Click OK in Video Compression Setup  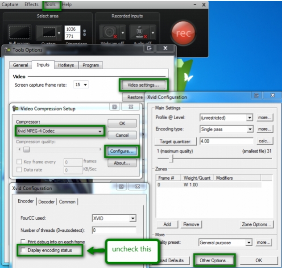tap(122, 123)
